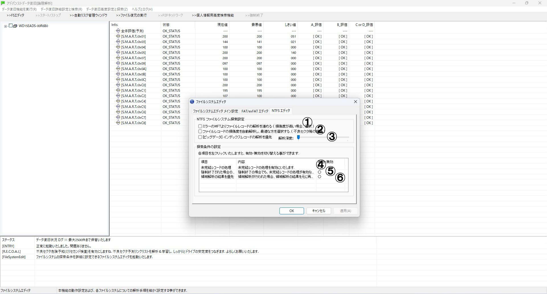Check the ファイルレコードの損傷度 auto-analysis option

pos(200,131)
